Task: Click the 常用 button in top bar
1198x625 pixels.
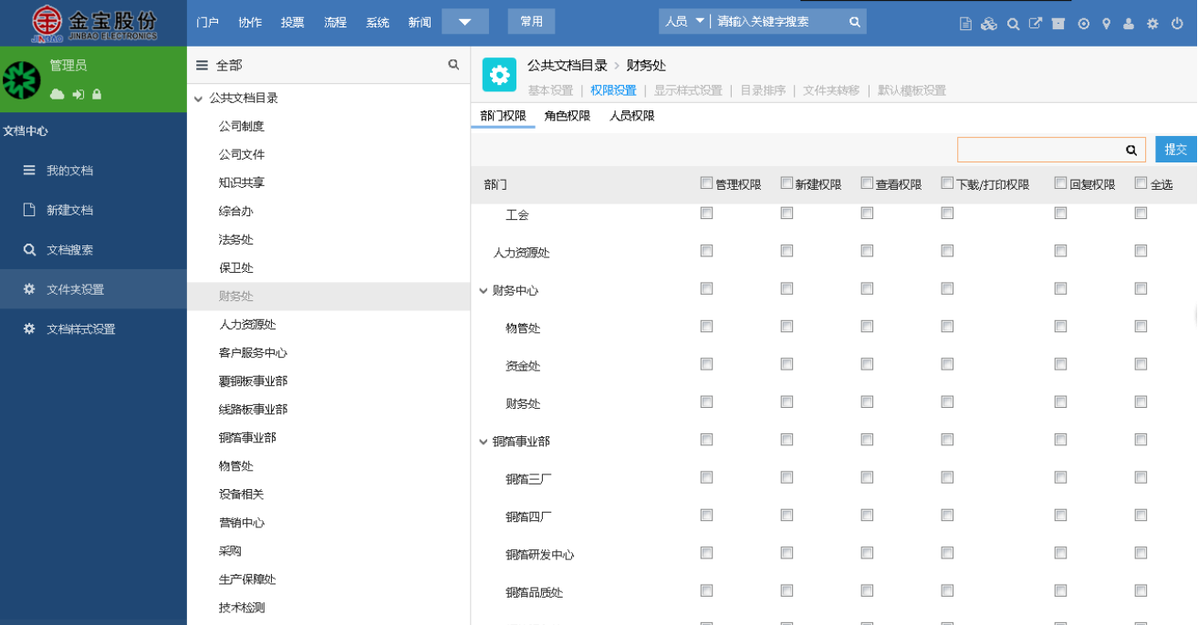Action: tap(531, 22)
